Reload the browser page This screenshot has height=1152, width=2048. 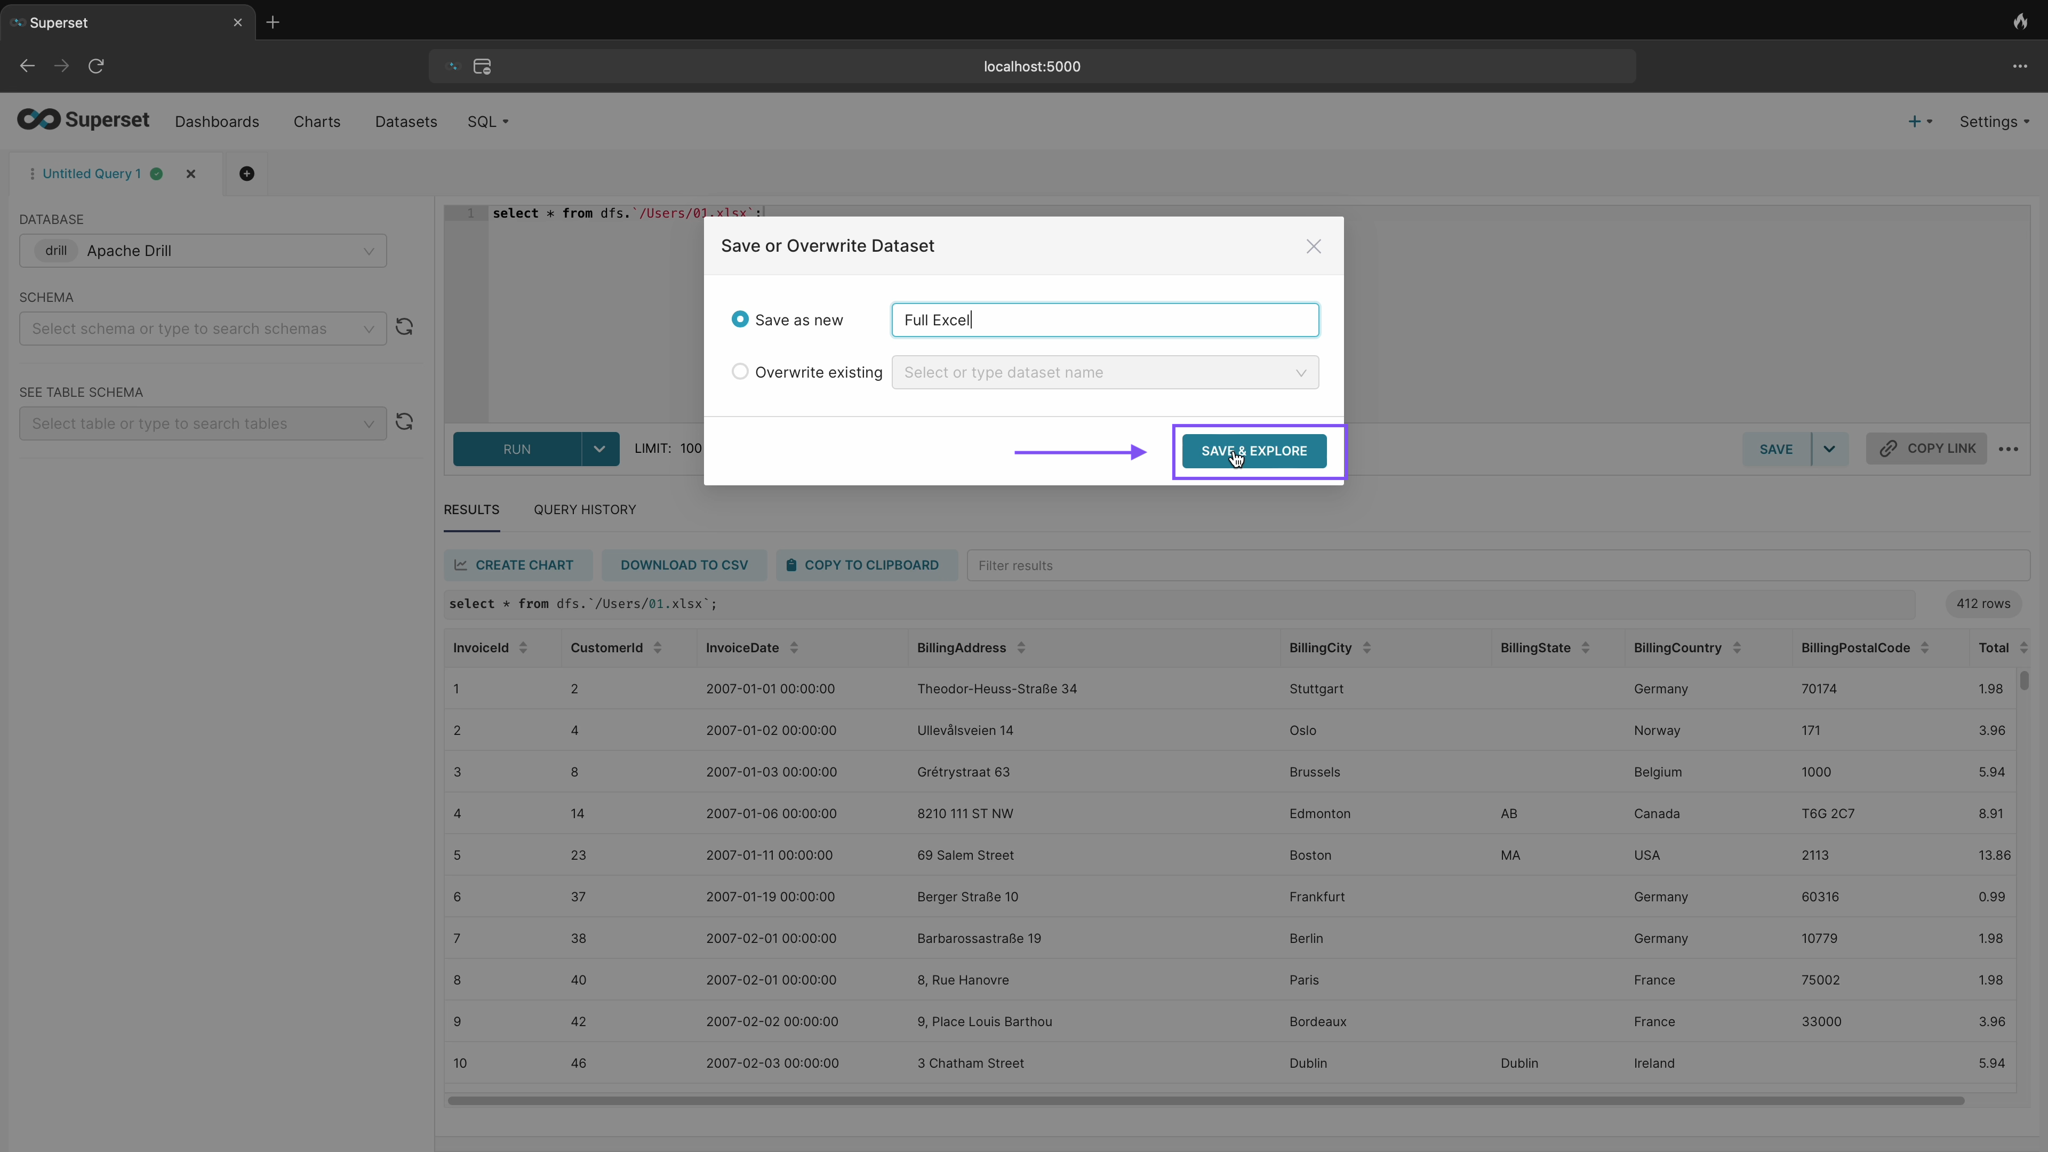coord(96,66)
